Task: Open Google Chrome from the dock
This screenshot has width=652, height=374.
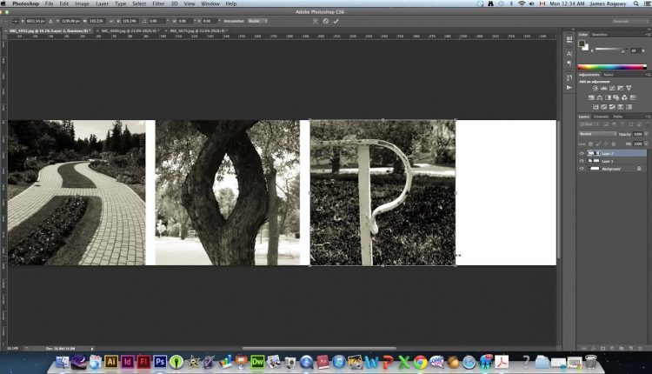Action: [x=420, y=362]
